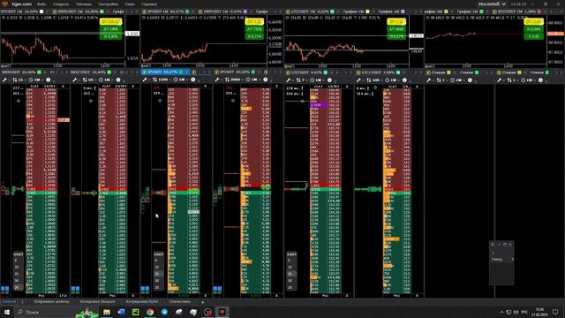The height and width of the screenshot is (318, 565).
Task: Click blue grid icon at bottom of IPUSDT 60,27% panel
Action: pos(145,289)
